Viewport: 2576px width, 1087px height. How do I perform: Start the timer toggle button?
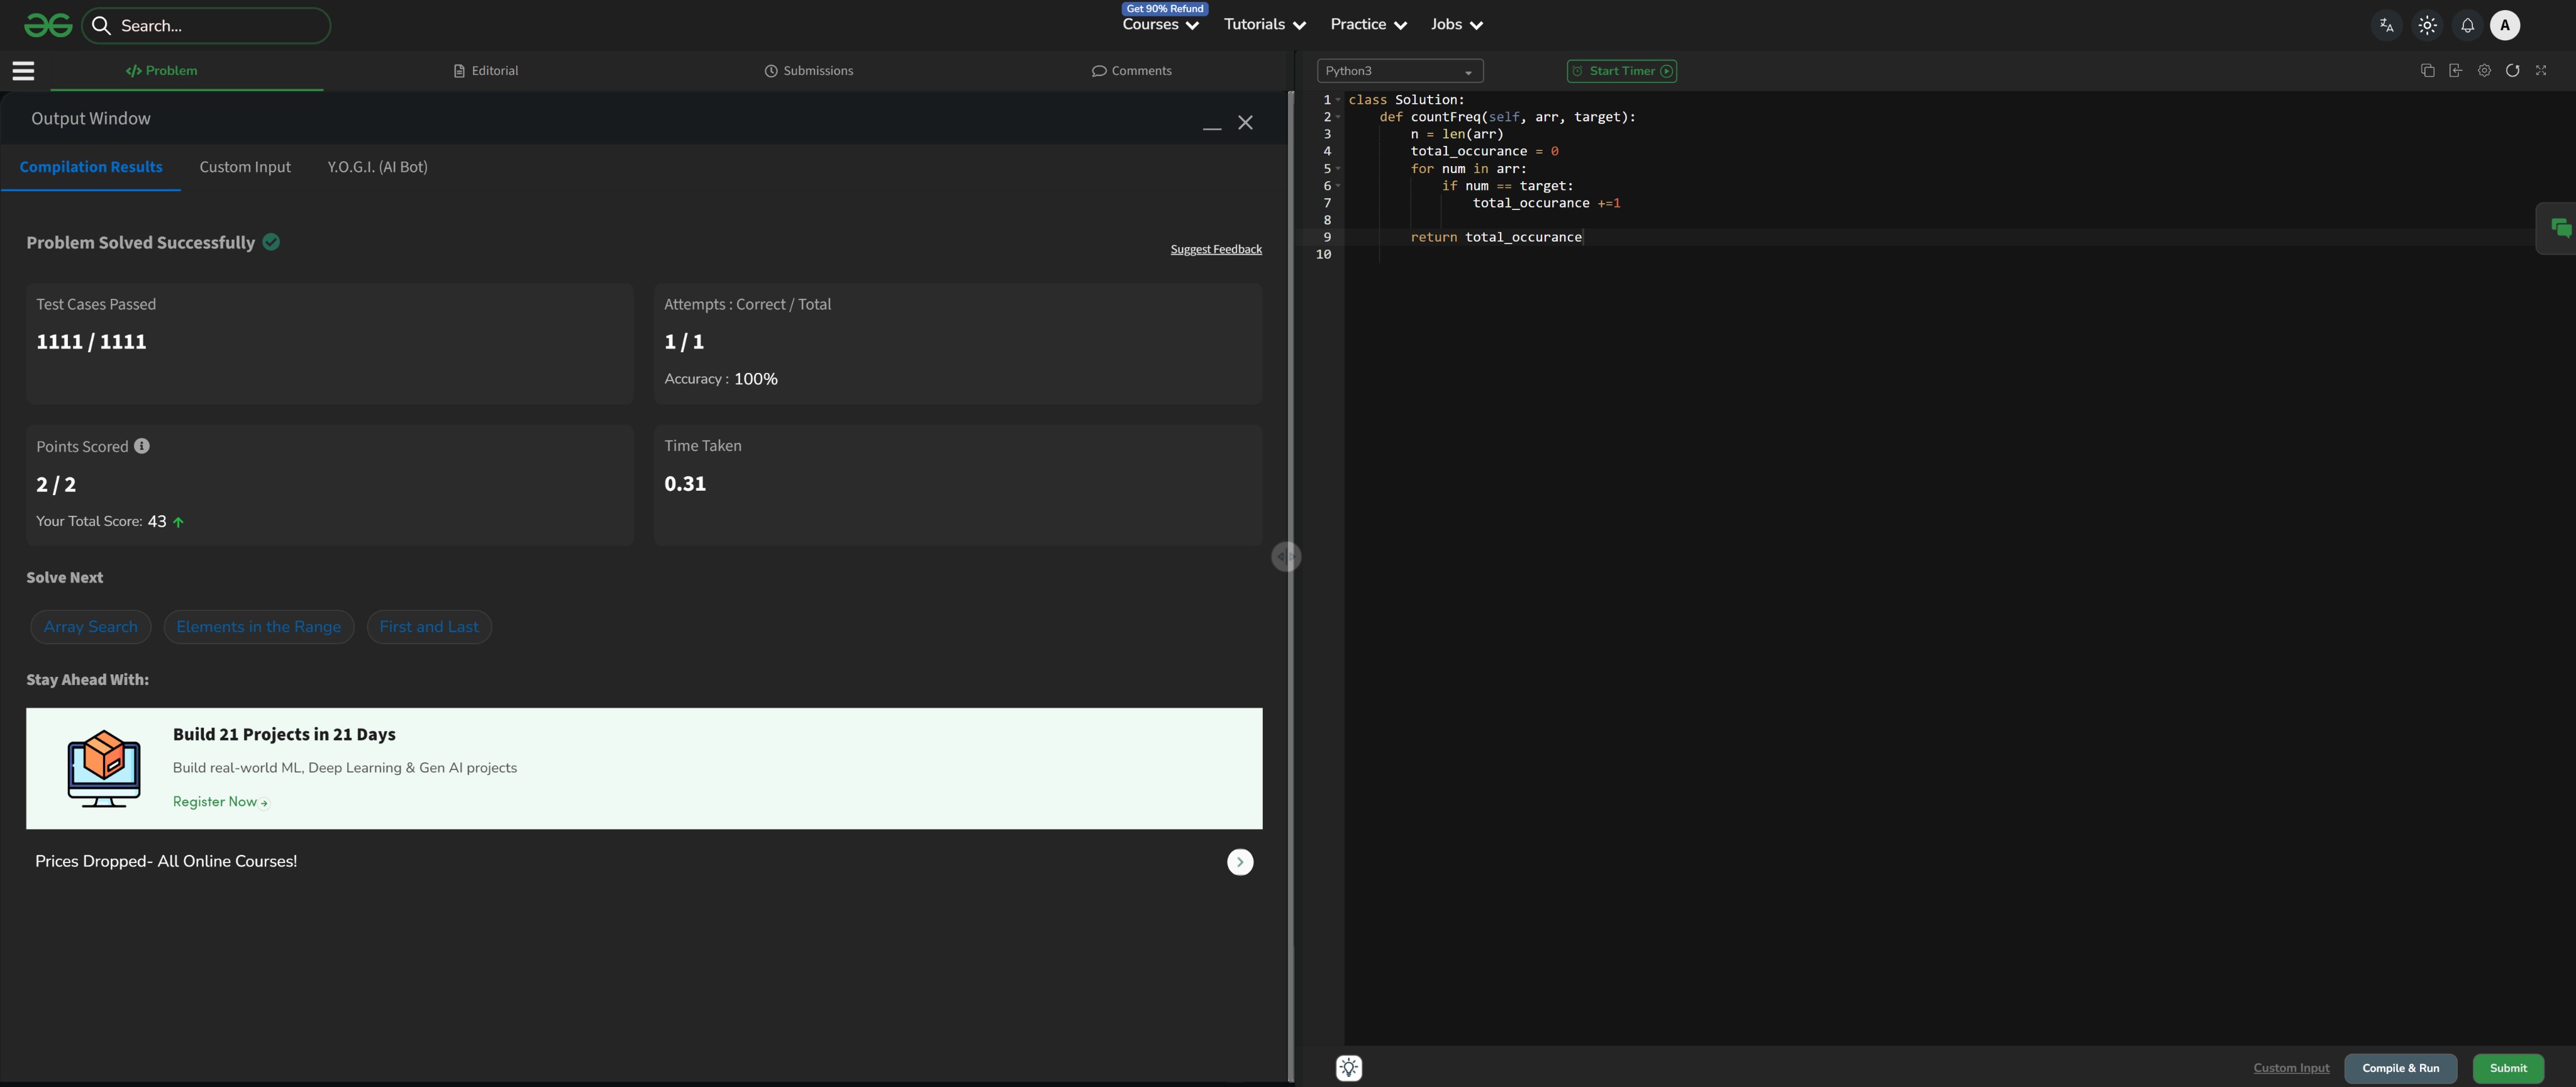tap(1621, 71)
